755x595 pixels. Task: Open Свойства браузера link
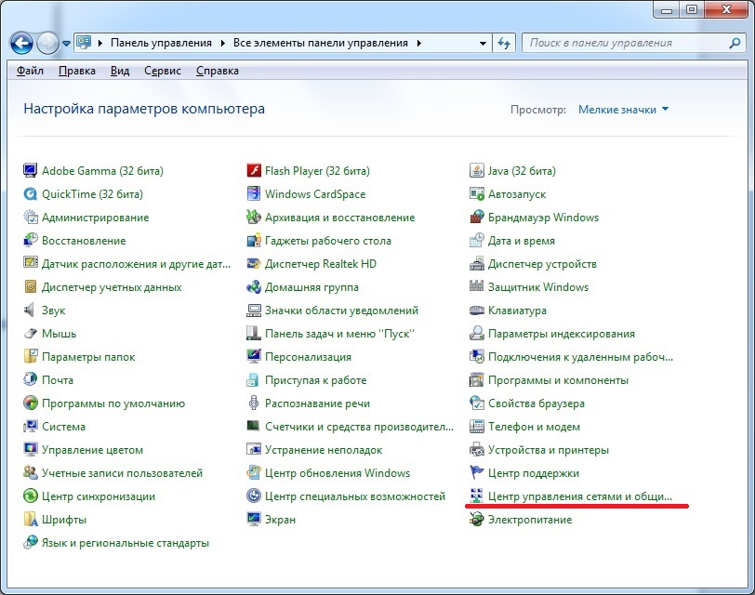coord(536,403)
